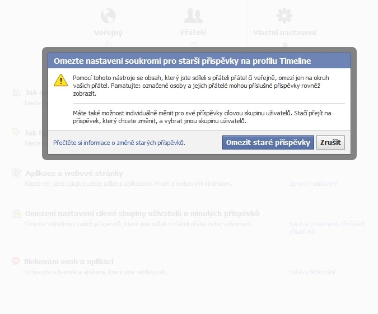Select the Vlastní nastavení gear icon

click(284, 16)
